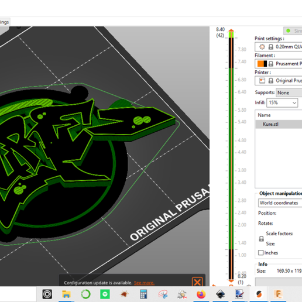Enable the Inches checkbox

coord(260,253)
